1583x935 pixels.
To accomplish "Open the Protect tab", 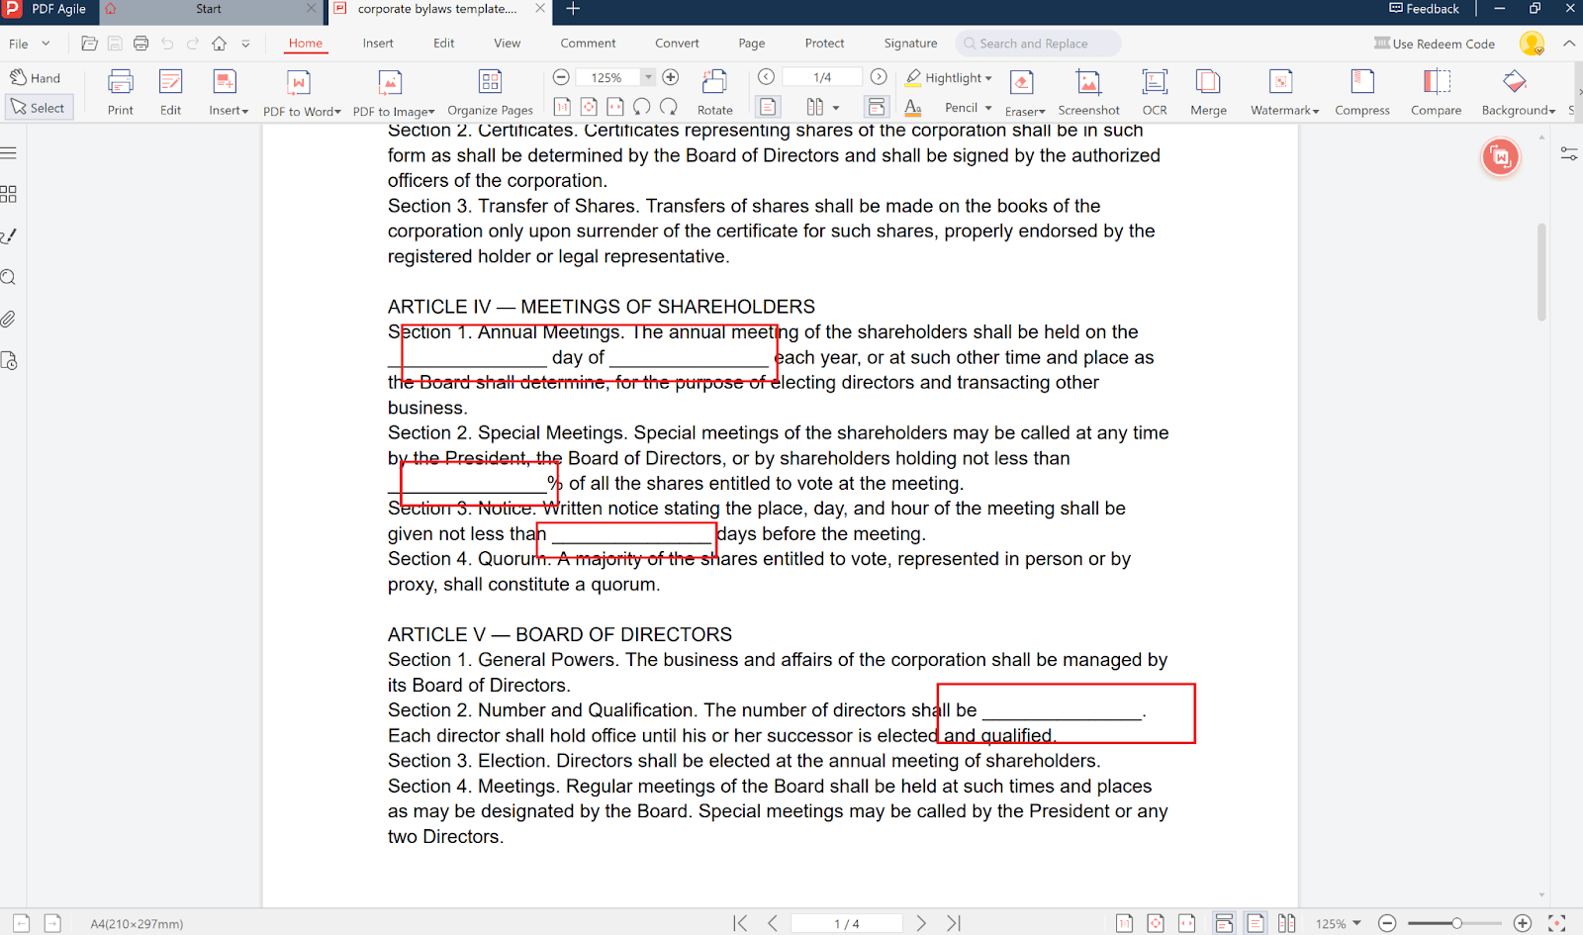I will tap(824, 44).
